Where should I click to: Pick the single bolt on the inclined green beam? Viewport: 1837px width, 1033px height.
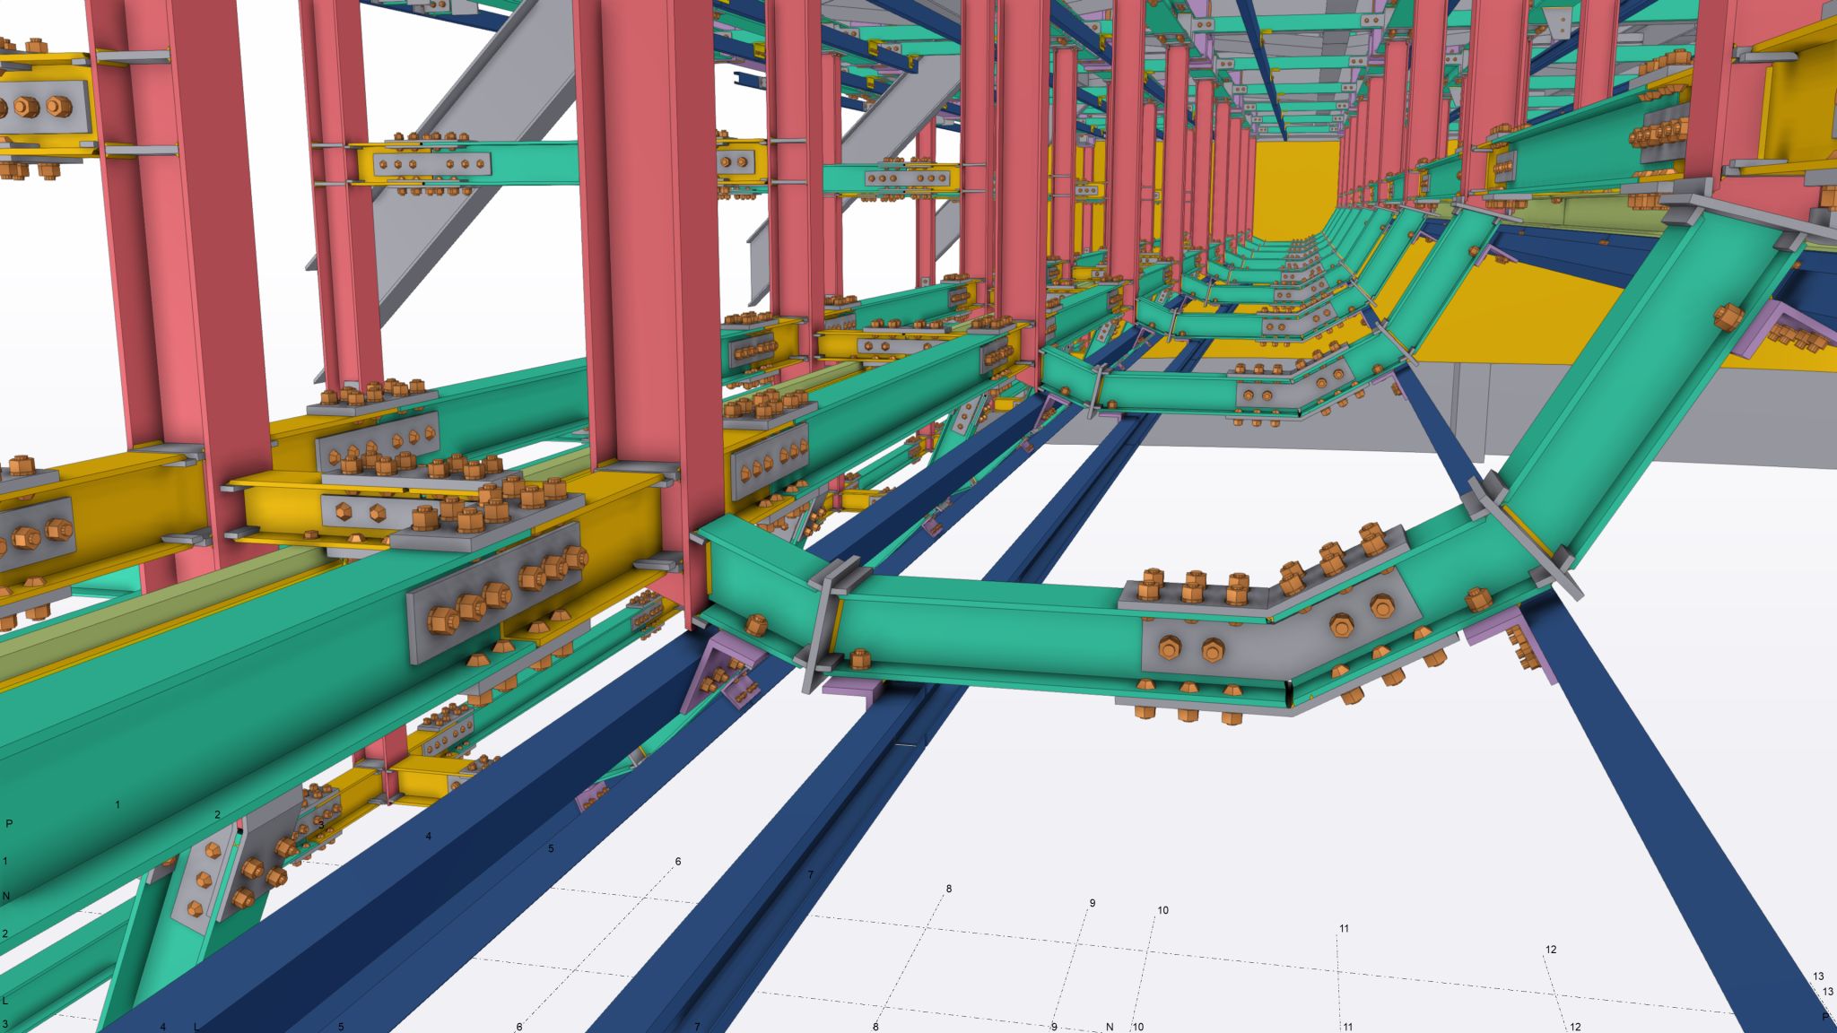click(x=1727, y=317)
